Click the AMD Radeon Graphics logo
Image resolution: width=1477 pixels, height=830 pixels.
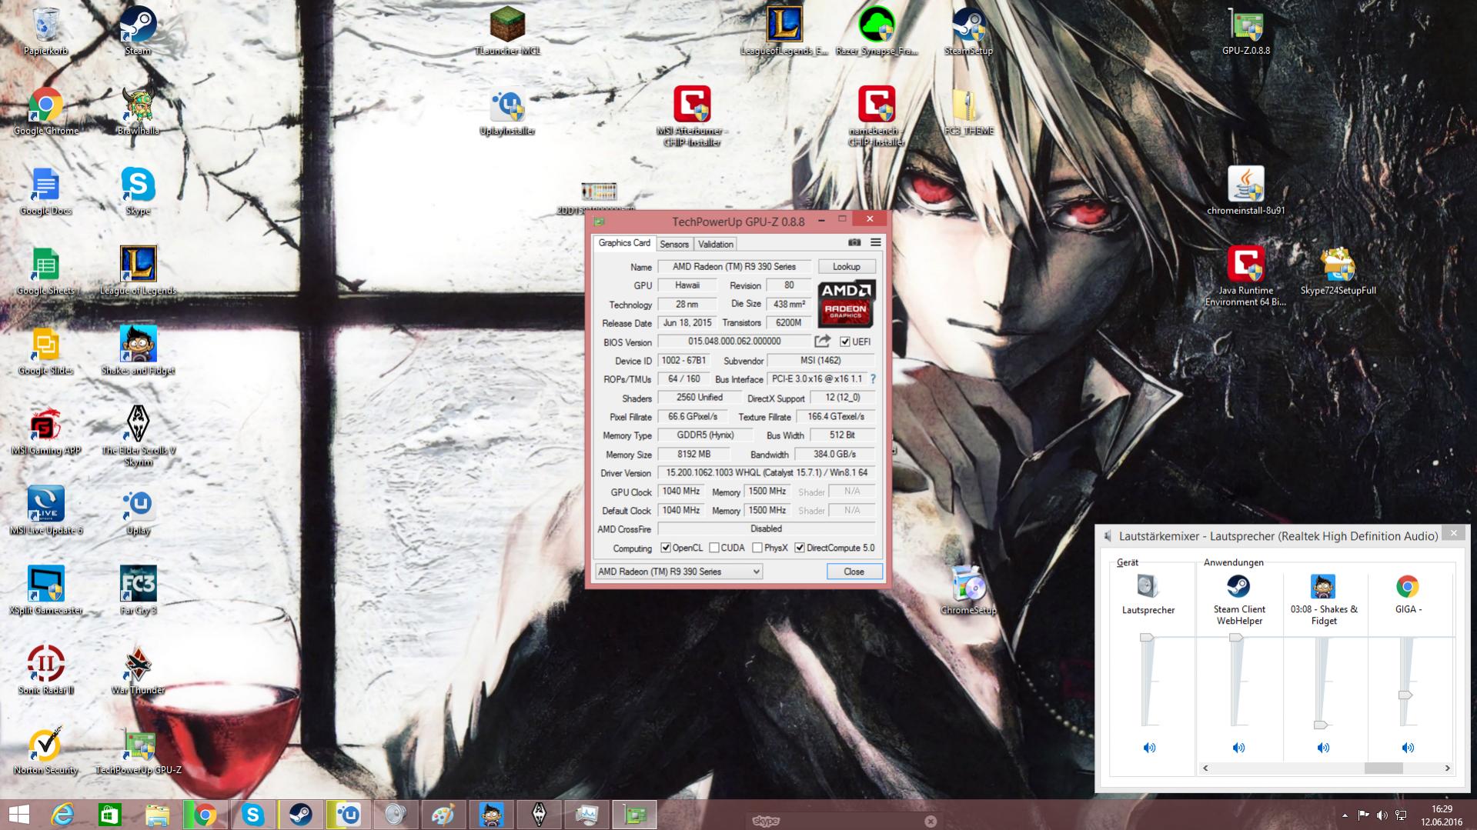click(x=846, y=304)
